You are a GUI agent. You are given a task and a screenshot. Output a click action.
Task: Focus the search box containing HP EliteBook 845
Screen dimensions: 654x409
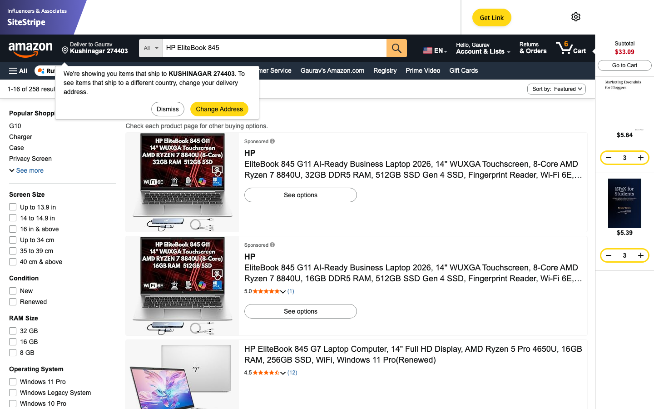point(274,48)
